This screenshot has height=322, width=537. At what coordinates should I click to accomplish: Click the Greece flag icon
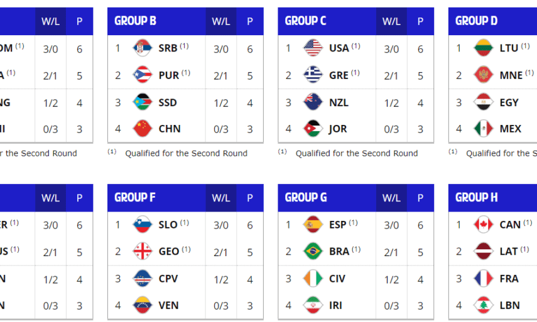313,75
